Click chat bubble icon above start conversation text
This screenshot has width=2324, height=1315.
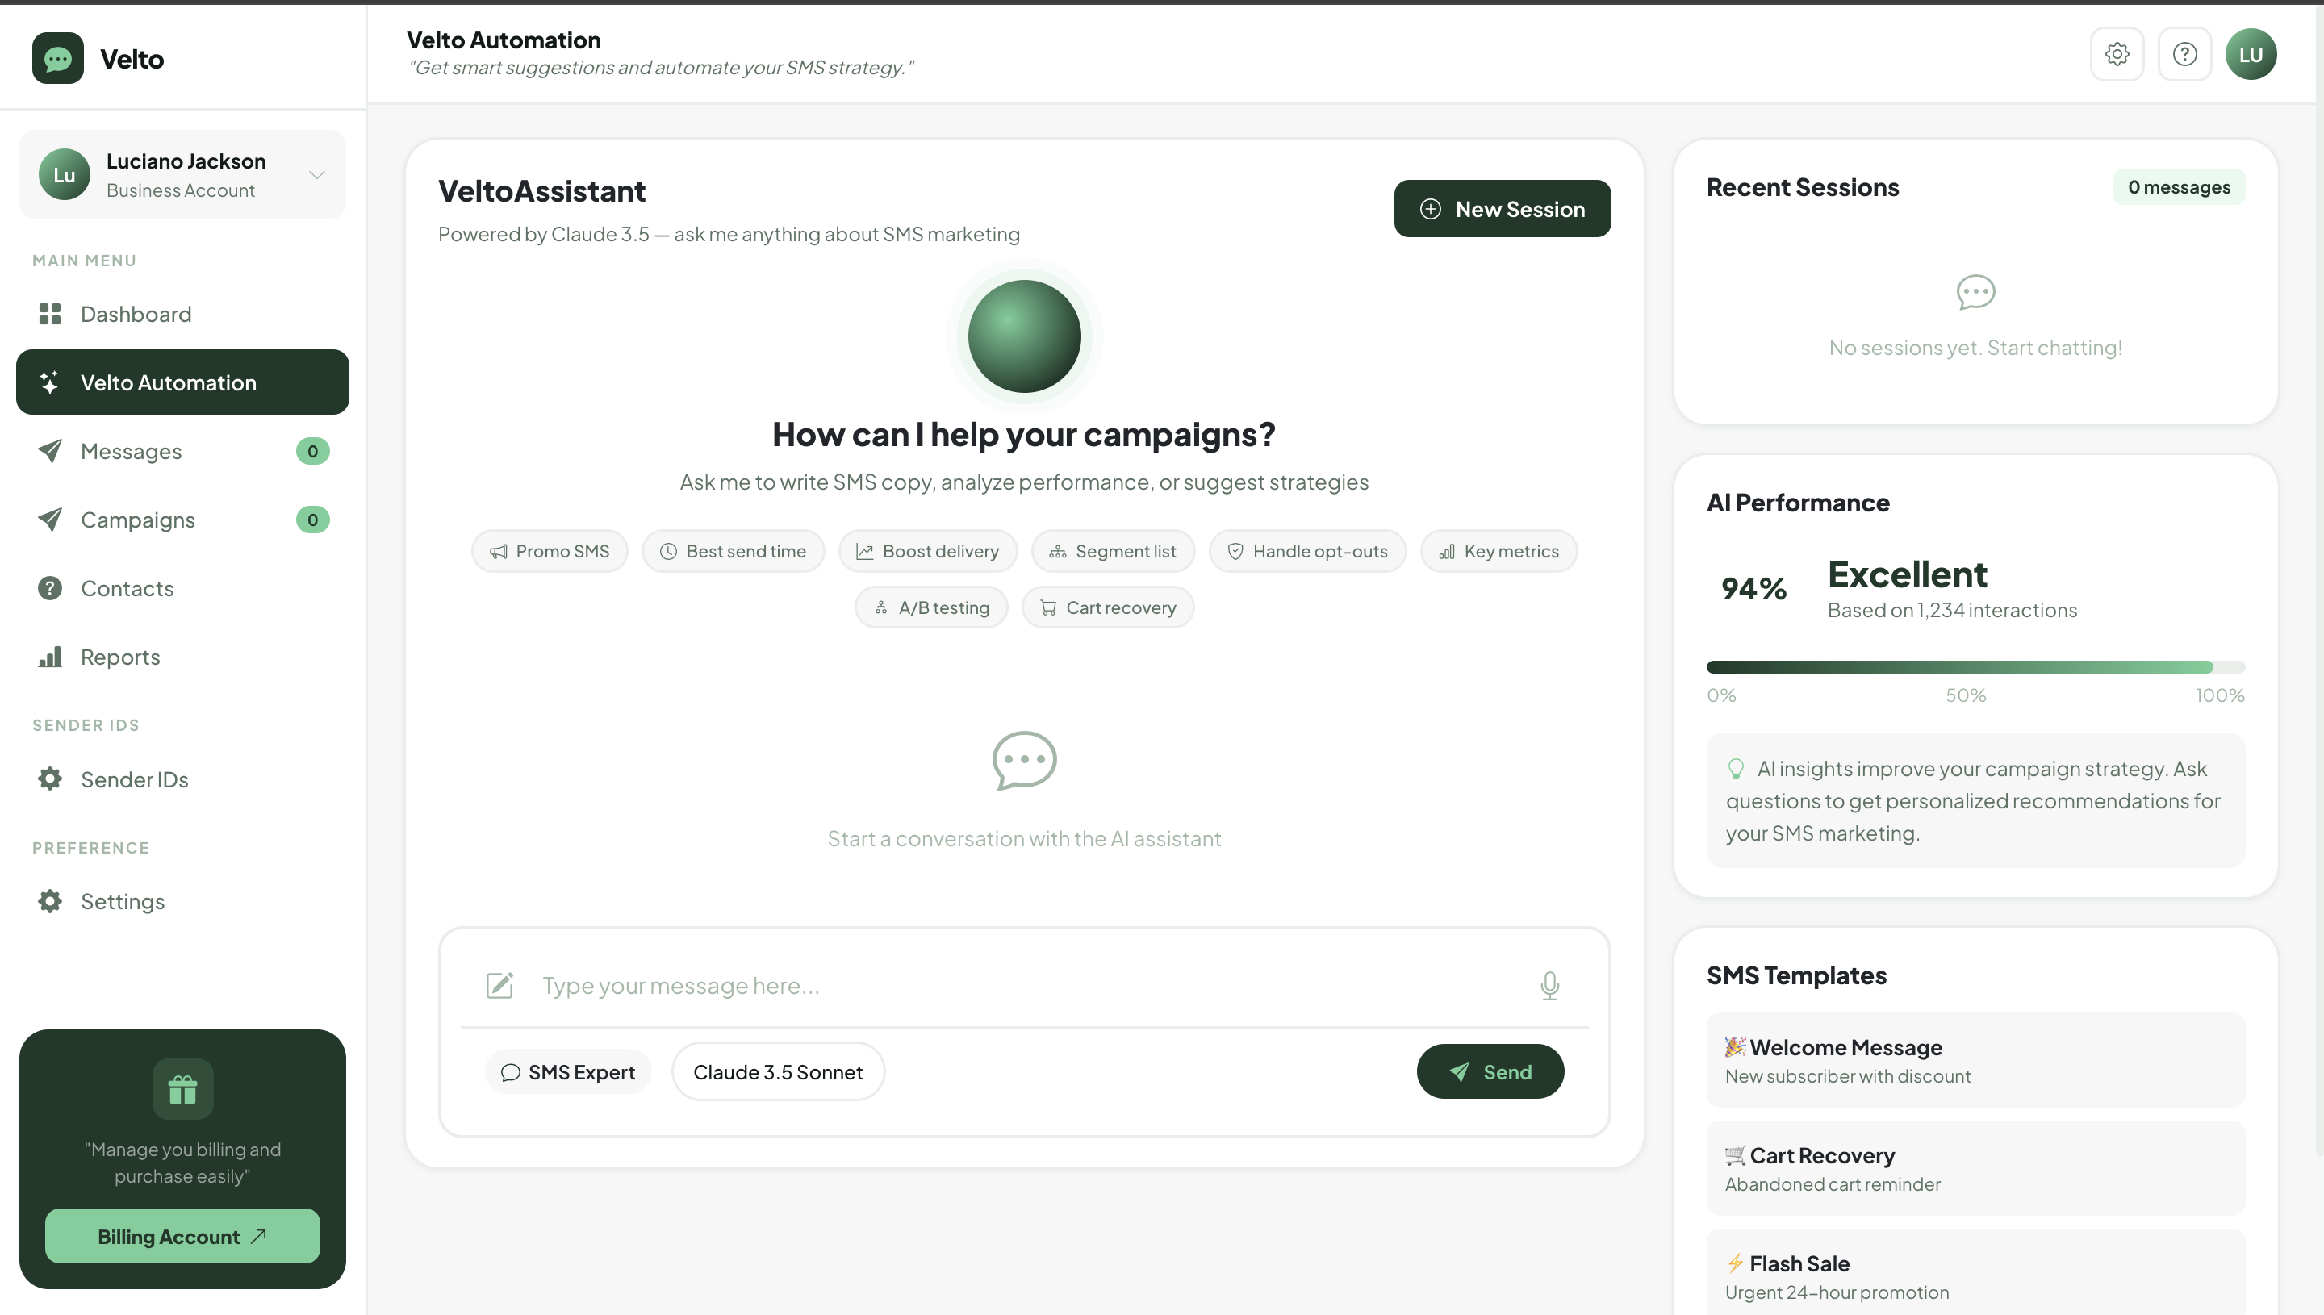tap(1024, 761)
